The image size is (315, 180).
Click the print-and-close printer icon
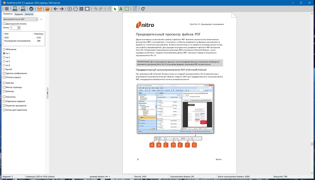pos(23,9)
